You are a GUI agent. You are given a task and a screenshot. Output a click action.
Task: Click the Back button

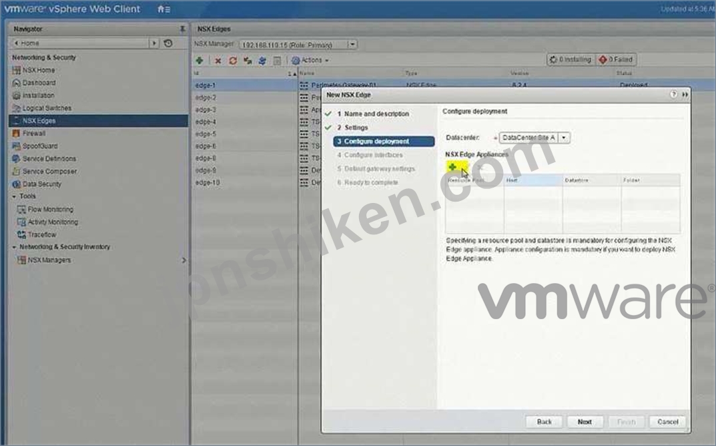click(544, 422)
